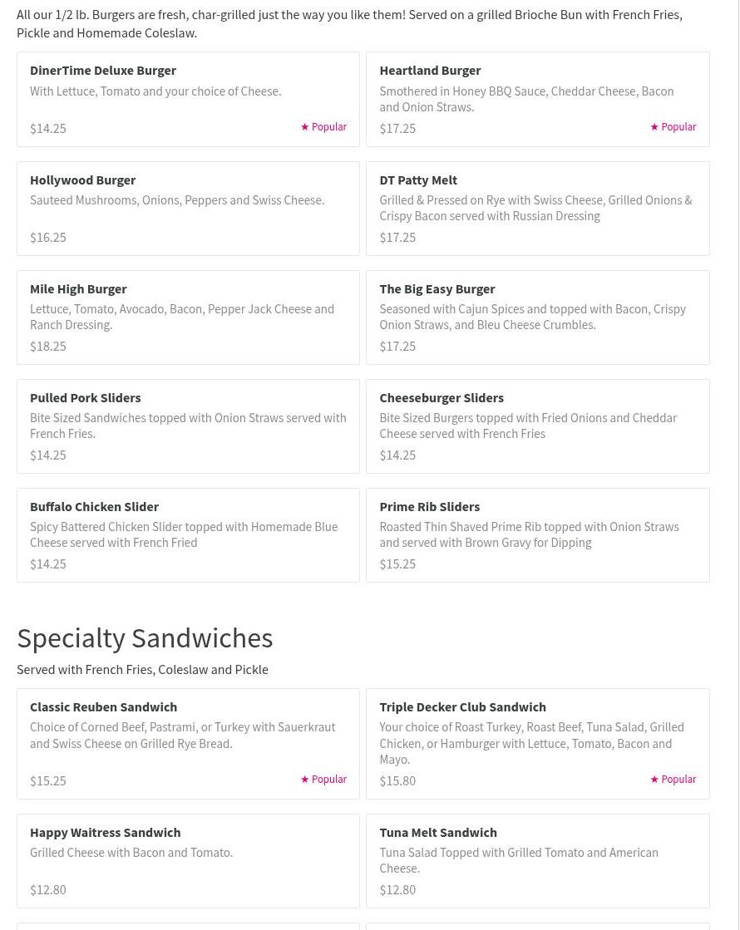Click Popular star on Classic Reuben Sandwich

[323, 780]
